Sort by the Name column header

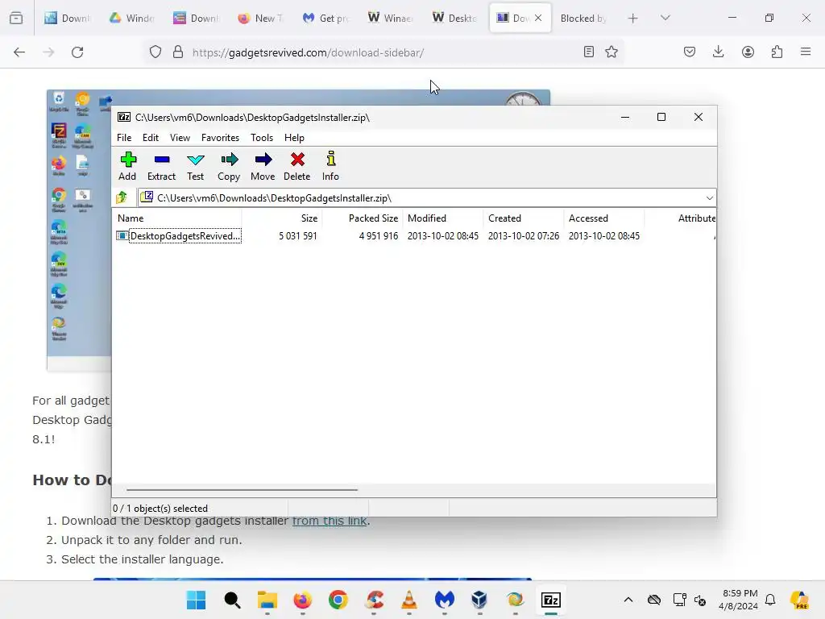click(178, 218)
